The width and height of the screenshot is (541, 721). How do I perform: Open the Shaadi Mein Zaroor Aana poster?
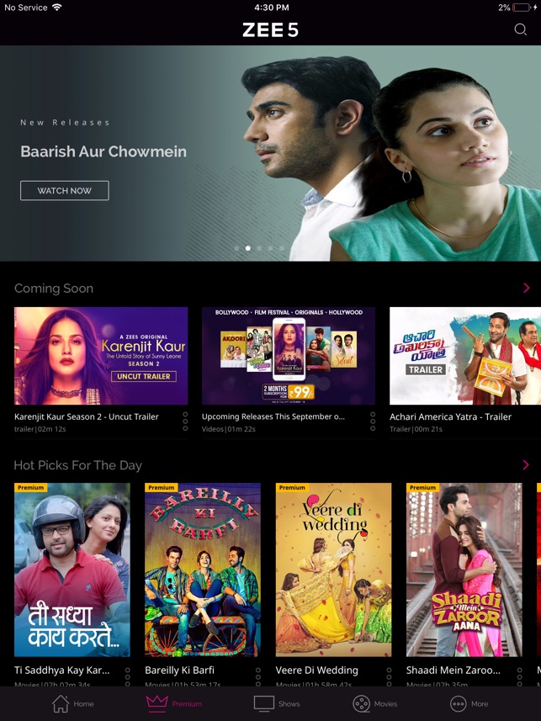pos(464,570)
